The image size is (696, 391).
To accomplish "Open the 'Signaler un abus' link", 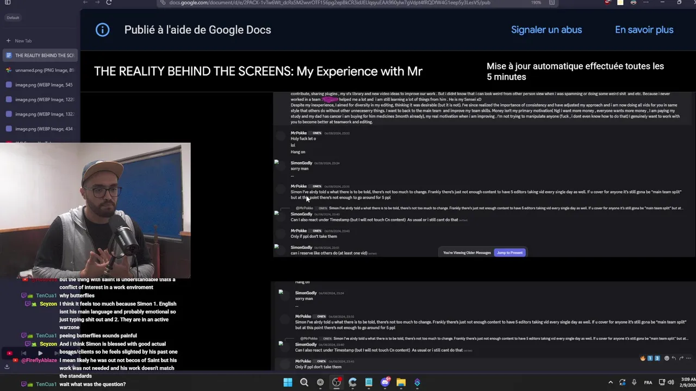I will pos(546,30).
